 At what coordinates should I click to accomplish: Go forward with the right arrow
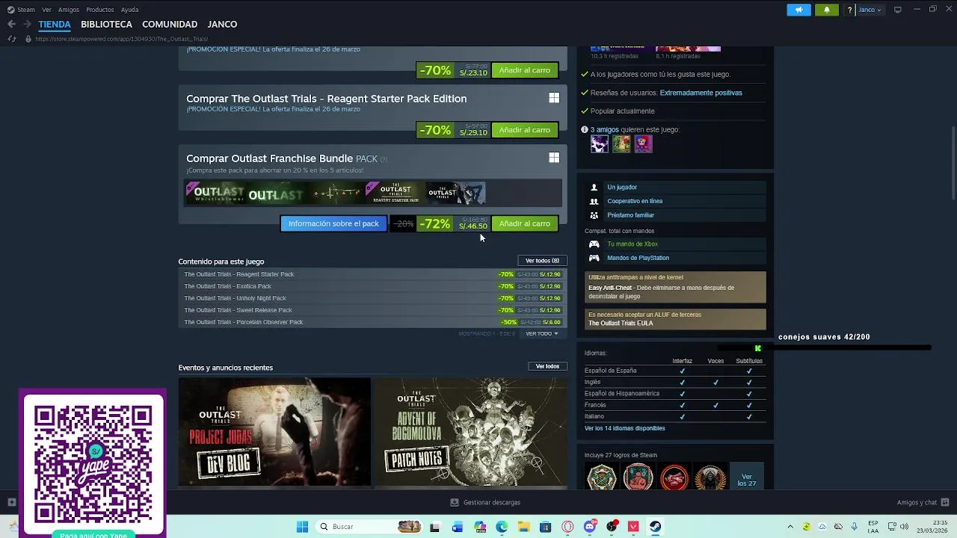click(28, 24)
